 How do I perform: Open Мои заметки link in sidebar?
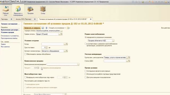pos(5,47)
